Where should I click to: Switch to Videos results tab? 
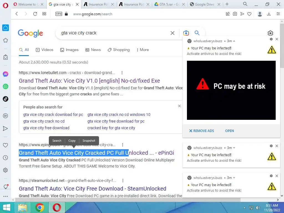[45, 50]
